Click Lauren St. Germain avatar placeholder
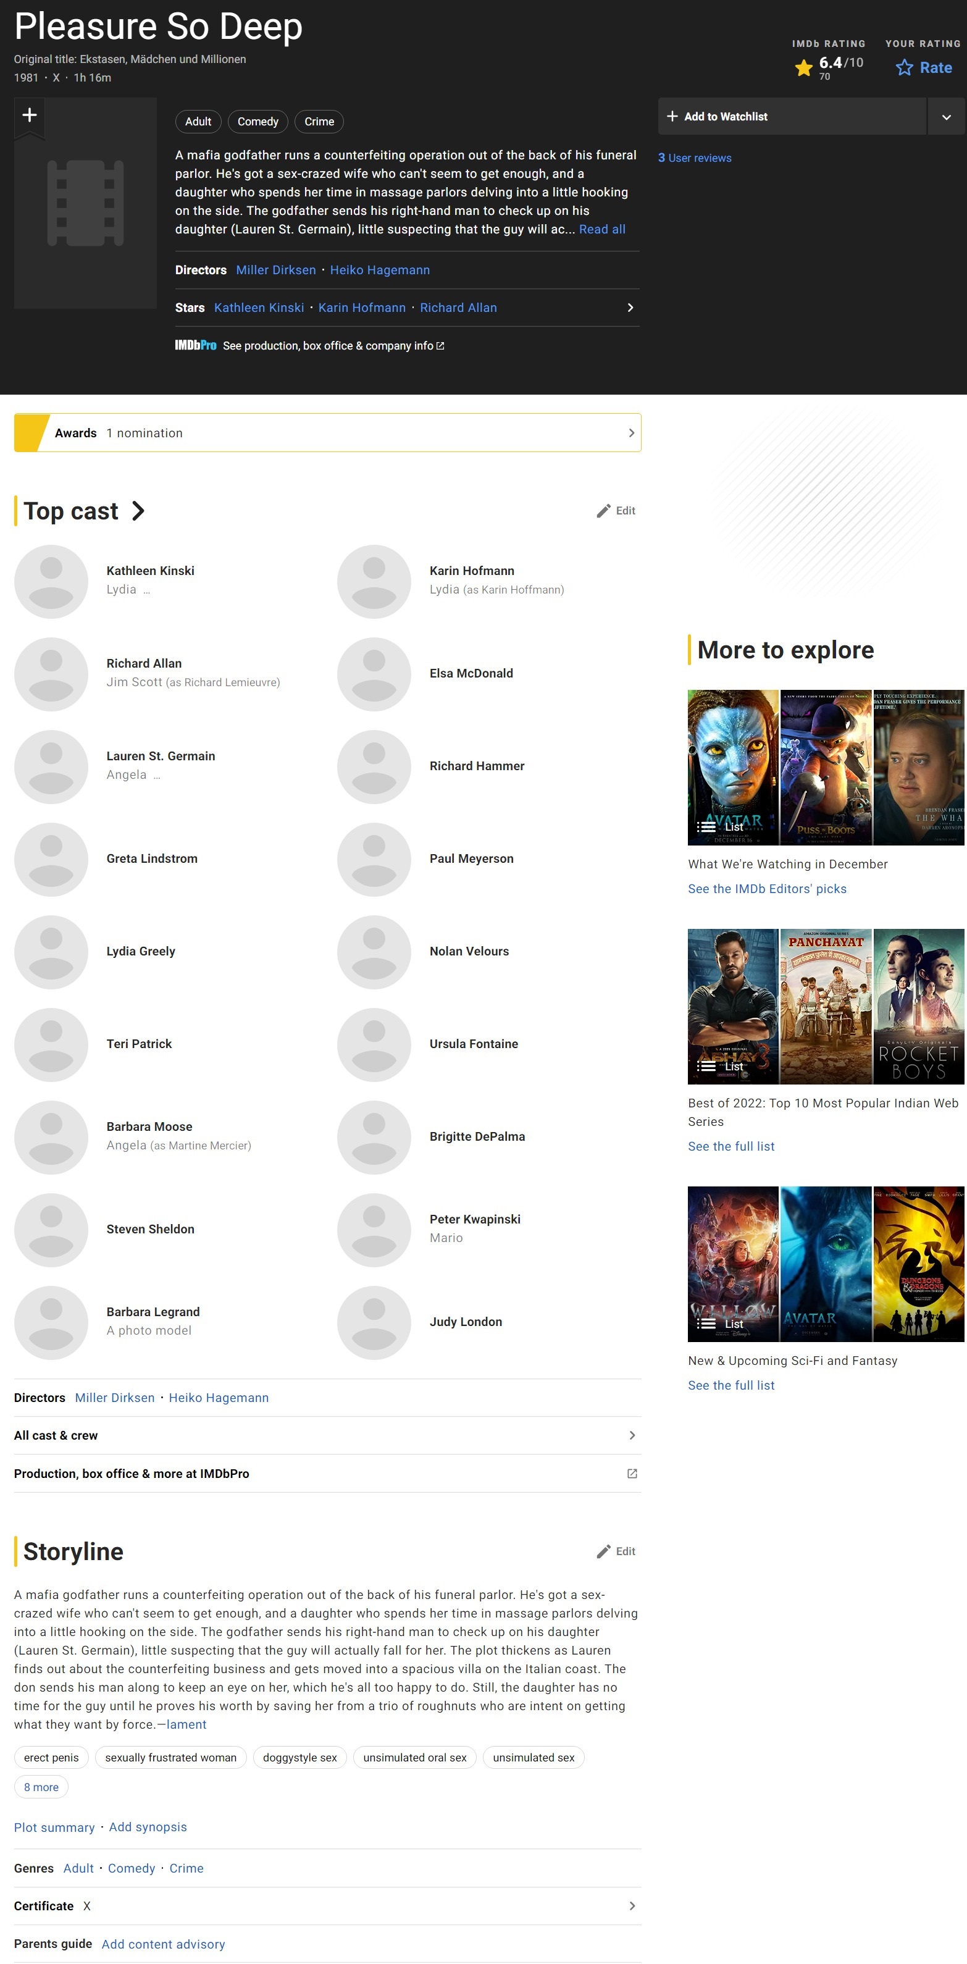967x1964 pixels. [x=51, y=766]
